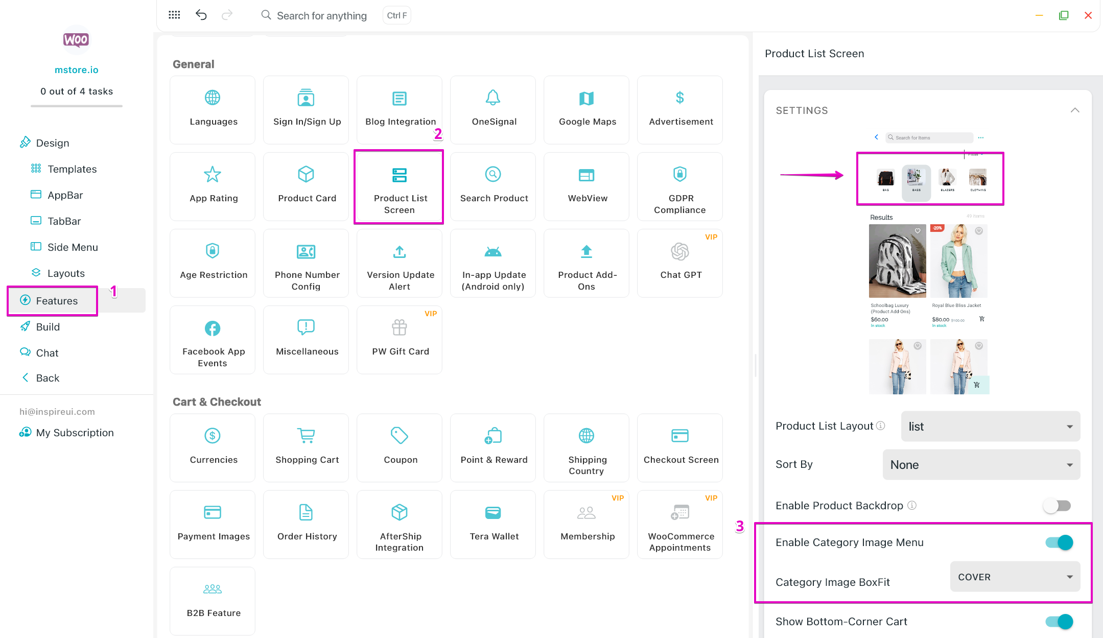Open Facebook App Events feature
The height and width of the screenshot is (638, 1103).
click(213, 339)
